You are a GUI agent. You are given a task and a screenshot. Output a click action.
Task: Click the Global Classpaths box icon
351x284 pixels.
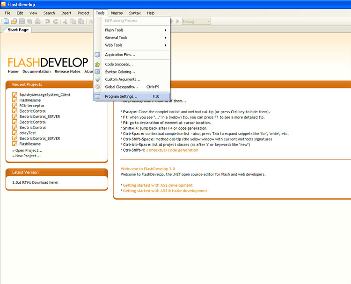coord(97,87)
